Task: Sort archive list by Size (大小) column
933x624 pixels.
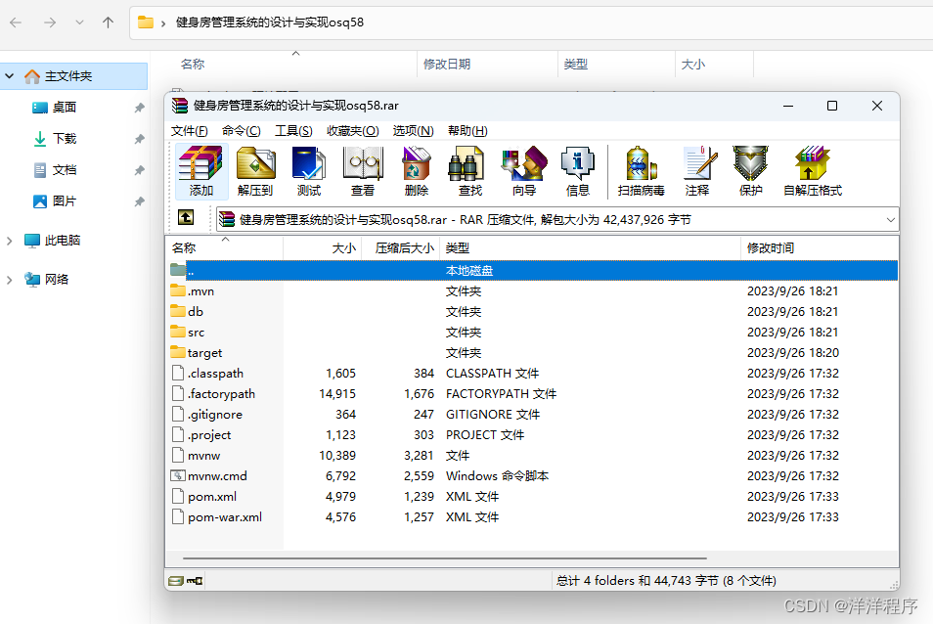Action: (322, 247)
